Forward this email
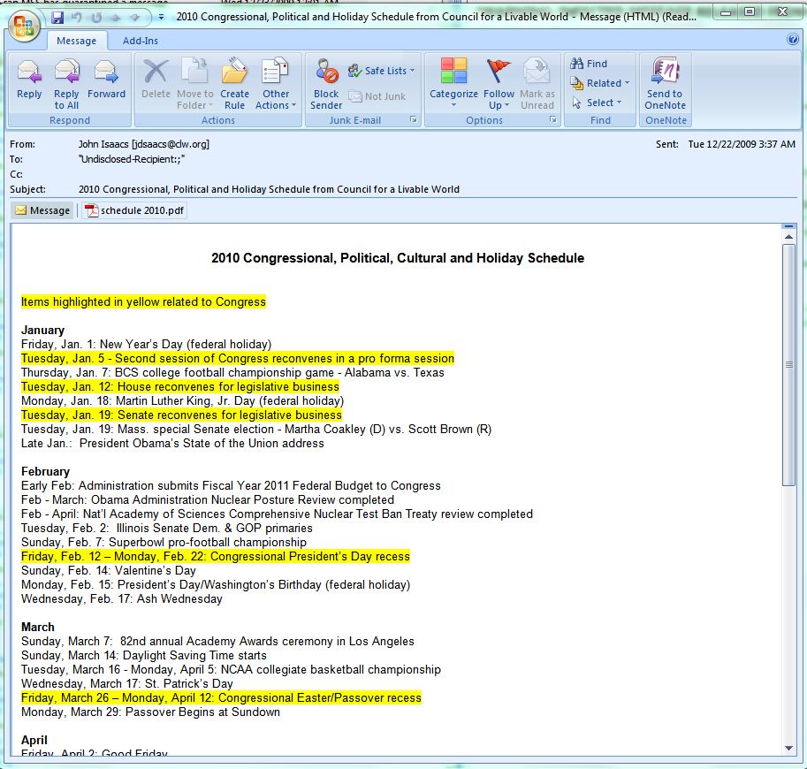The image size is (807, 769). (x=107, y=80)
